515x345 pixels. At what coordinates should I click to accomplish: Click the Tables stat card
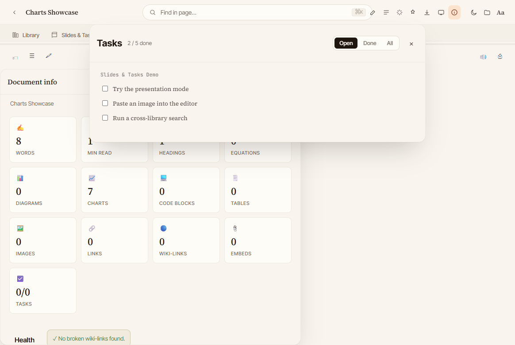pyautogui.click(x=258, y=190)
